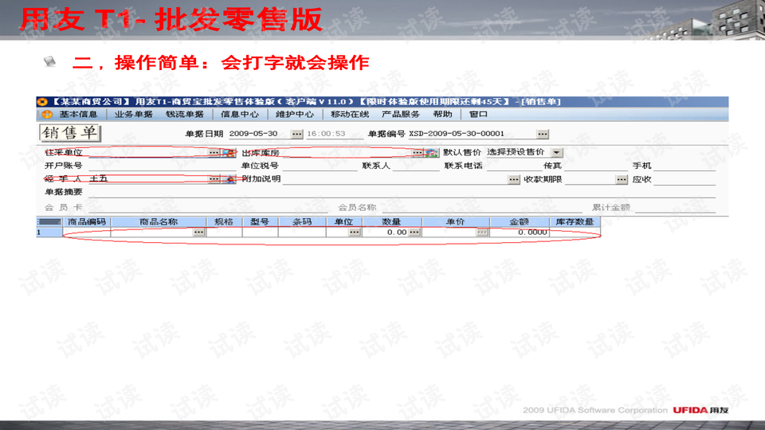Click the 附加说明 ellipsis button
Viewport: 765px width, 430px height.
coord(514,180)
